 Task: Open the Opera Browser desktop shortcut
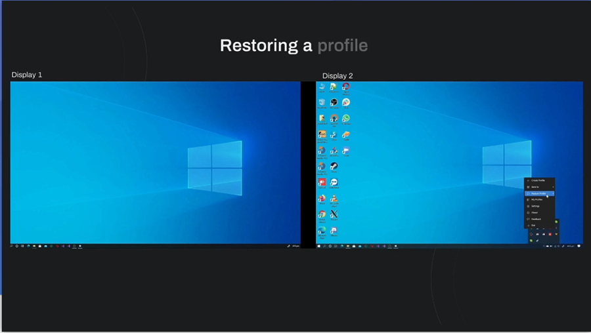pyautogui.click(x=345, y=88)
